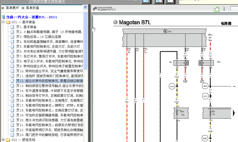
Task: Open 页21. 车载电网控制单元，前部车内照明灯
Action: [50, 125]
